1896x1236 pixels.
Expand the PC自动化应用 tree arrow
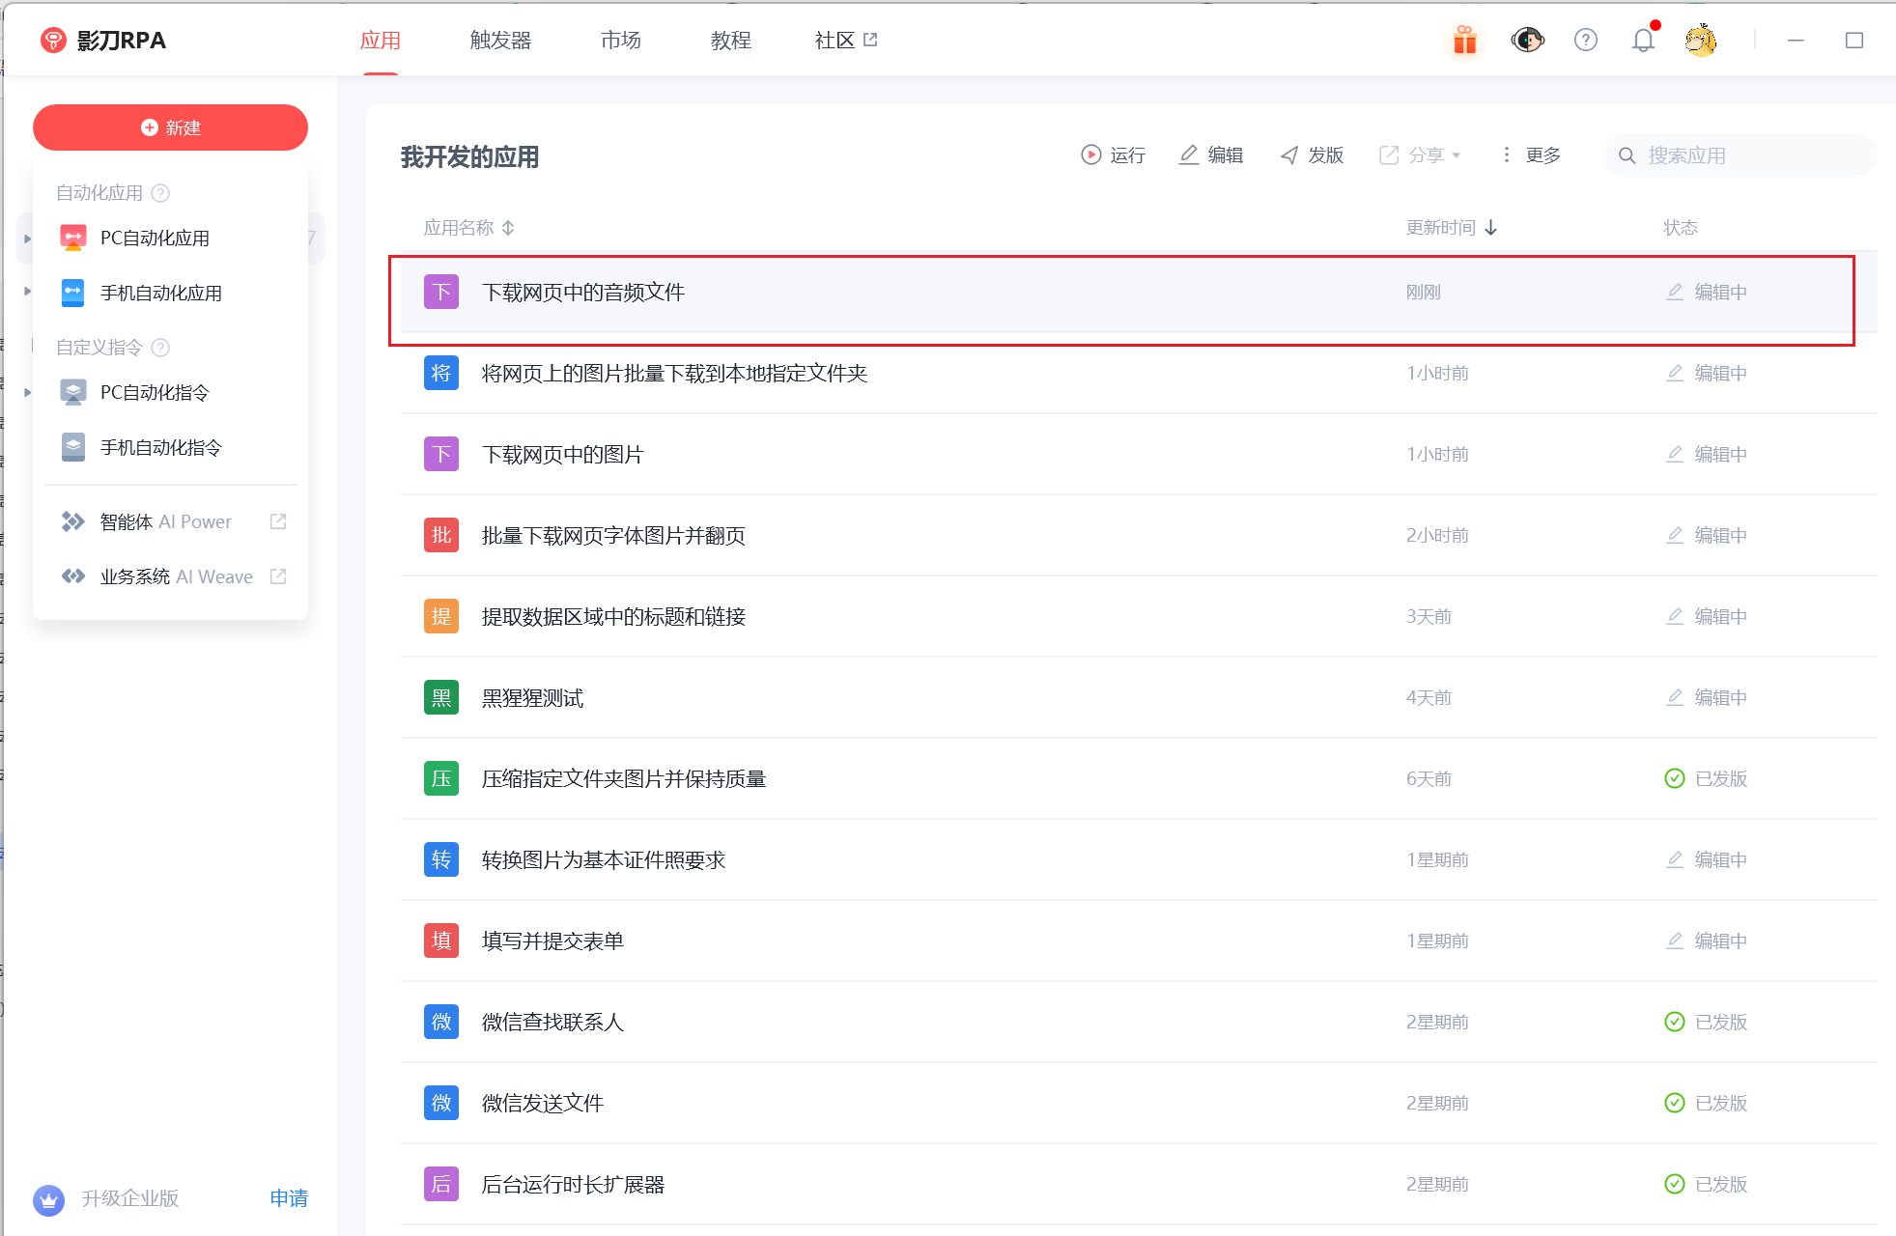pyautogui.click(x=28, y=239)
